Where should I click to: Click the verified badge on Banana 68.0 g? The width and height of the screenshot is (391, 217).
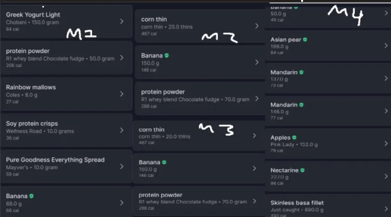[x=31, y=196]
